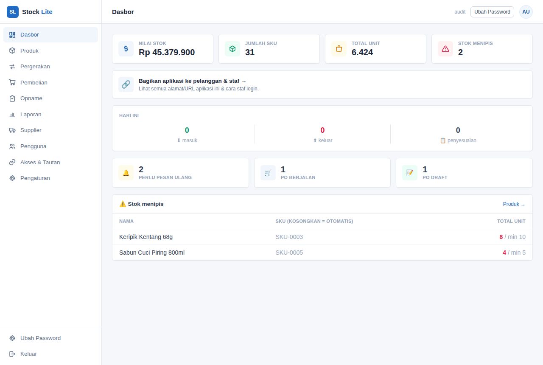Open the 'Produk →' link in Stok menipis
The width and height of the screenshot is (543, 365).
click(x=514, y=204)
